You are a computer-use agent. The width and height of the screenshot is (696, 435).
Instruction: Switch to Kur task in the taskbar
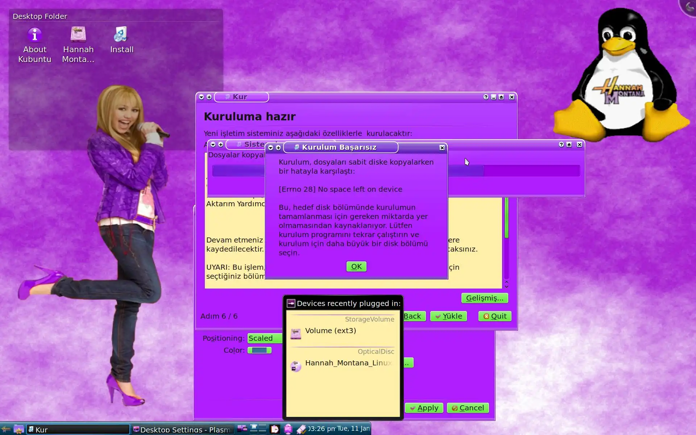78,430
